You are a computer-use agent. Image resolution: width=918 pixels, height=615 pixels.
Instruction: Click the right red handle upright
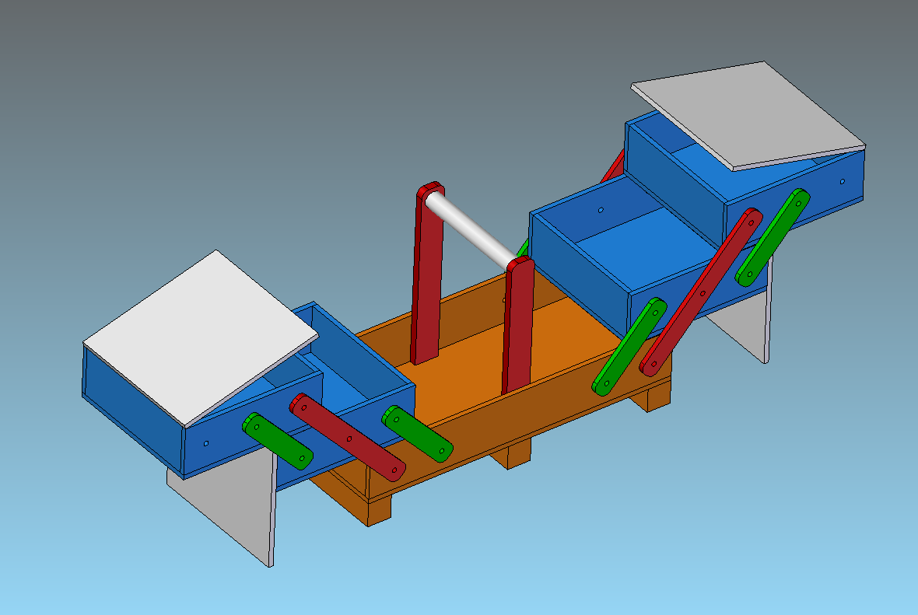[518, 327]
